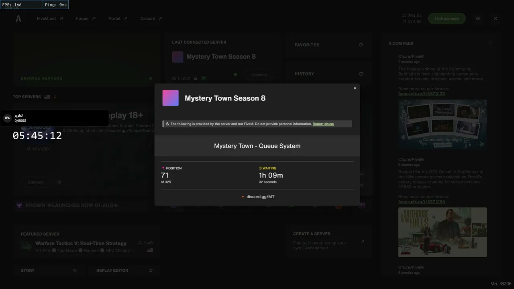
Task: Click the Ver. 33206 version text
Action: pos(501,284)
